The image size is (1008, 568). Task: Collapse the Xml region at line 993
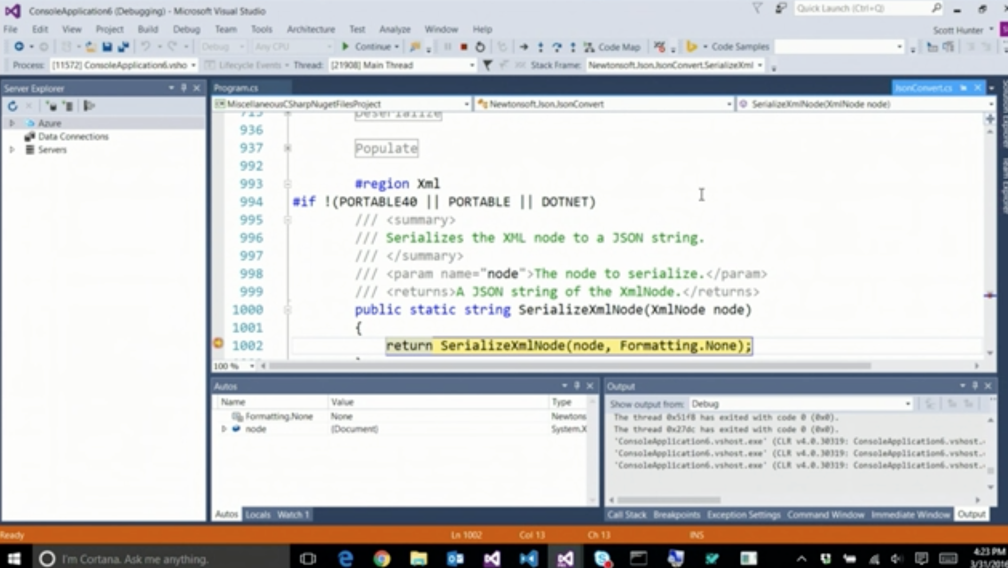pos(288,184)
